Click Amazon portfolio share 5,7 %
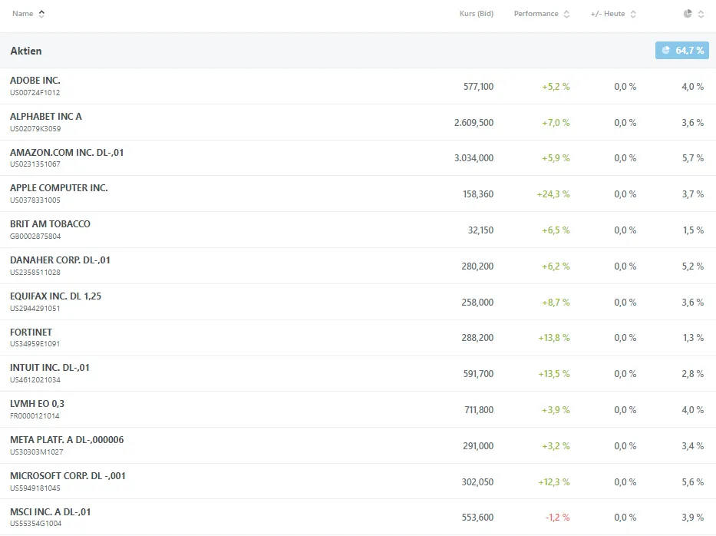This screenshot has height=536, width=716. click(693, 158)
